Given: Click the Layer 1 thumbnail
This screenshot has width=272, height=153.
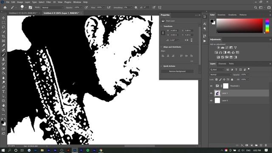Looking at the screenshot, I should (217, 93).
